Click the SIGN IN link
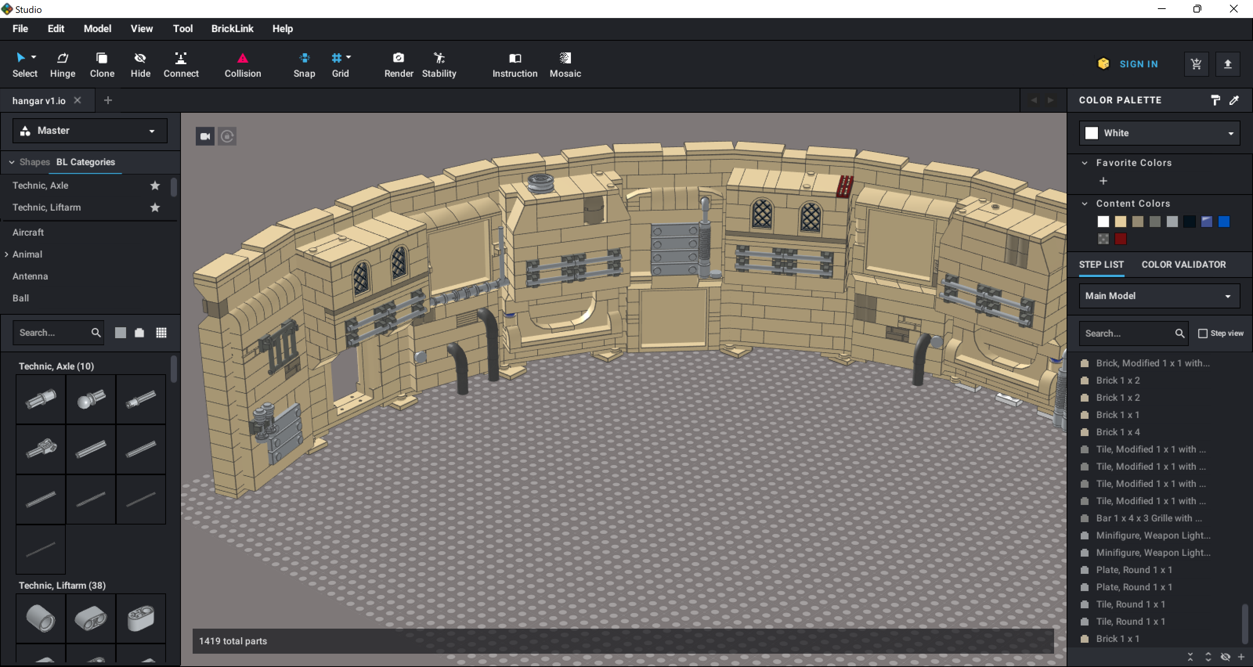Screen dimensions: 1253x667 coord(1138,64)
